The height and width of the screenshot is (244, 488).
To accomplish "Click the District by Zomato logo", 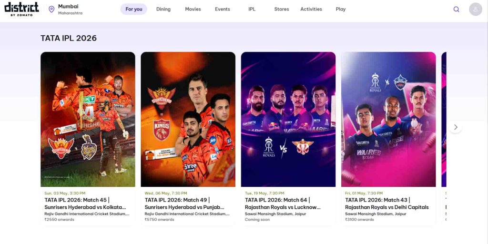I will pos(21,9).
